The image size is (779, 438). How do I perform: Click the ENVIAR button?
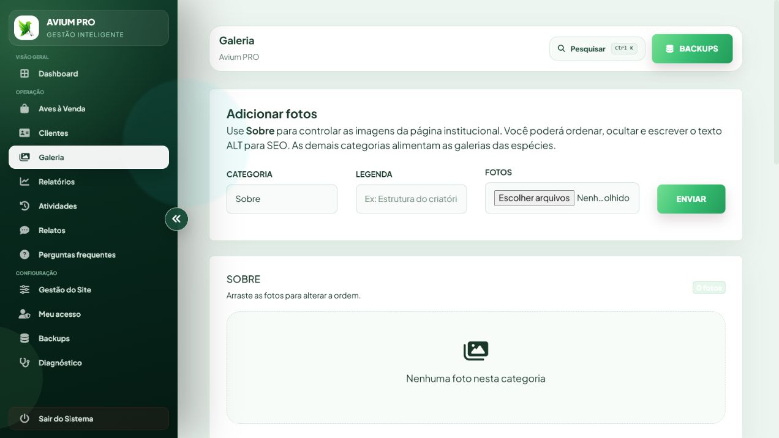(691, 199)
